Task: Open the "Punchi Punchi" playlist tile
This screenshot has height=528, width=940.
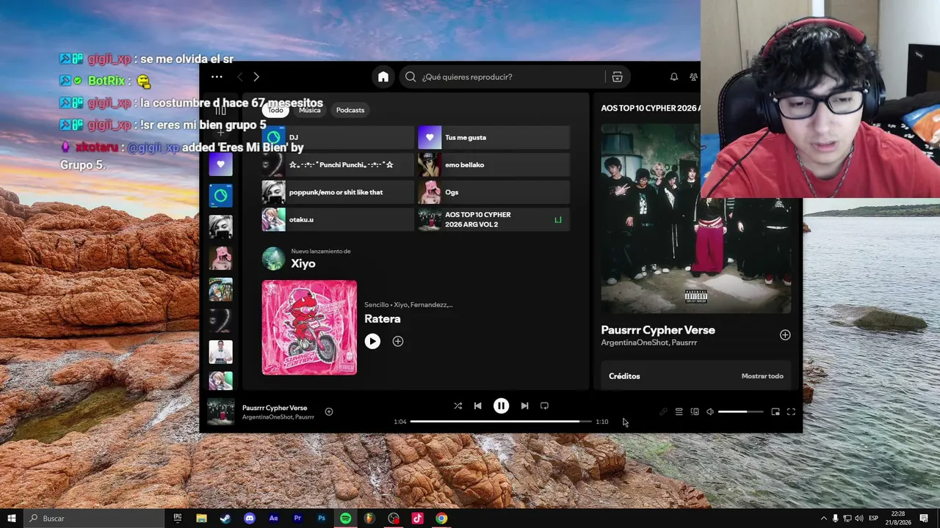Action: click(338, 165)
